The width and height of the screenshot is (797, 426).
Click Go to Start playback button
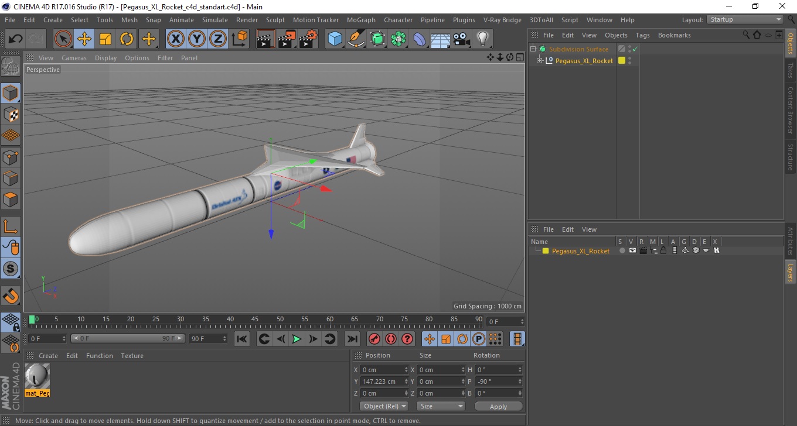pos(242,339)
